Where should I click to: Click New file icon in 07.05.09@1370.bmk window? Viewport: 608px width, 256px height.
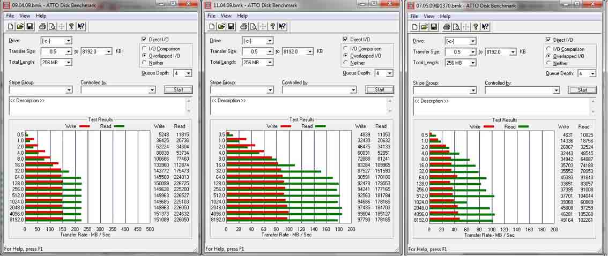click(x=416, y=27)
